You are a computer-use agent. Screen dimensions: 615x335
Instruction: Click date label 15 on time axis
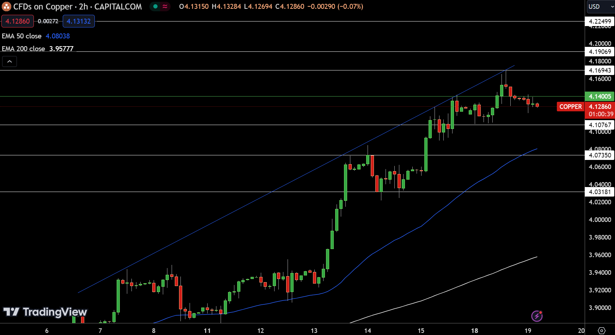421,331
